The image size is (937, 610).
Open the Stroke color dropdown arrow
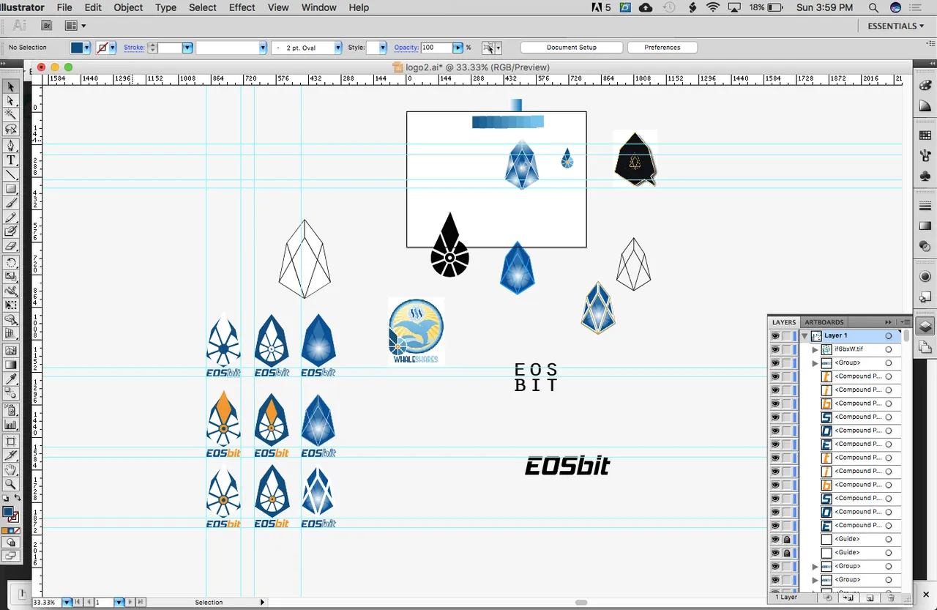click(x=113, y=48)
